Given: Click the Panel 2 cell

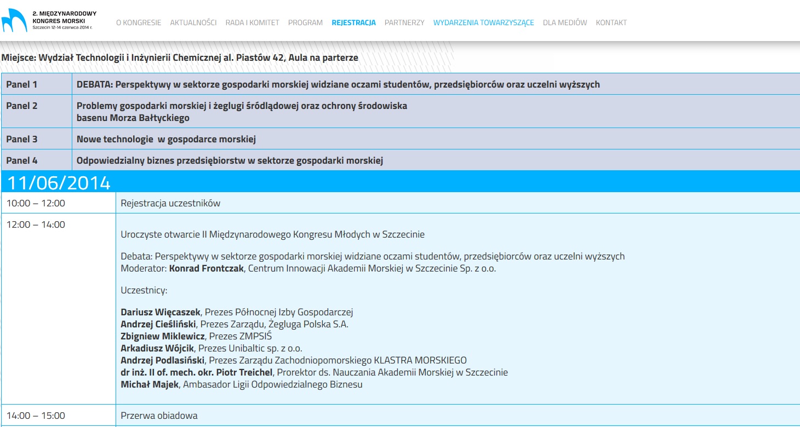Looking at the screenshot, I should coord(37,112).
